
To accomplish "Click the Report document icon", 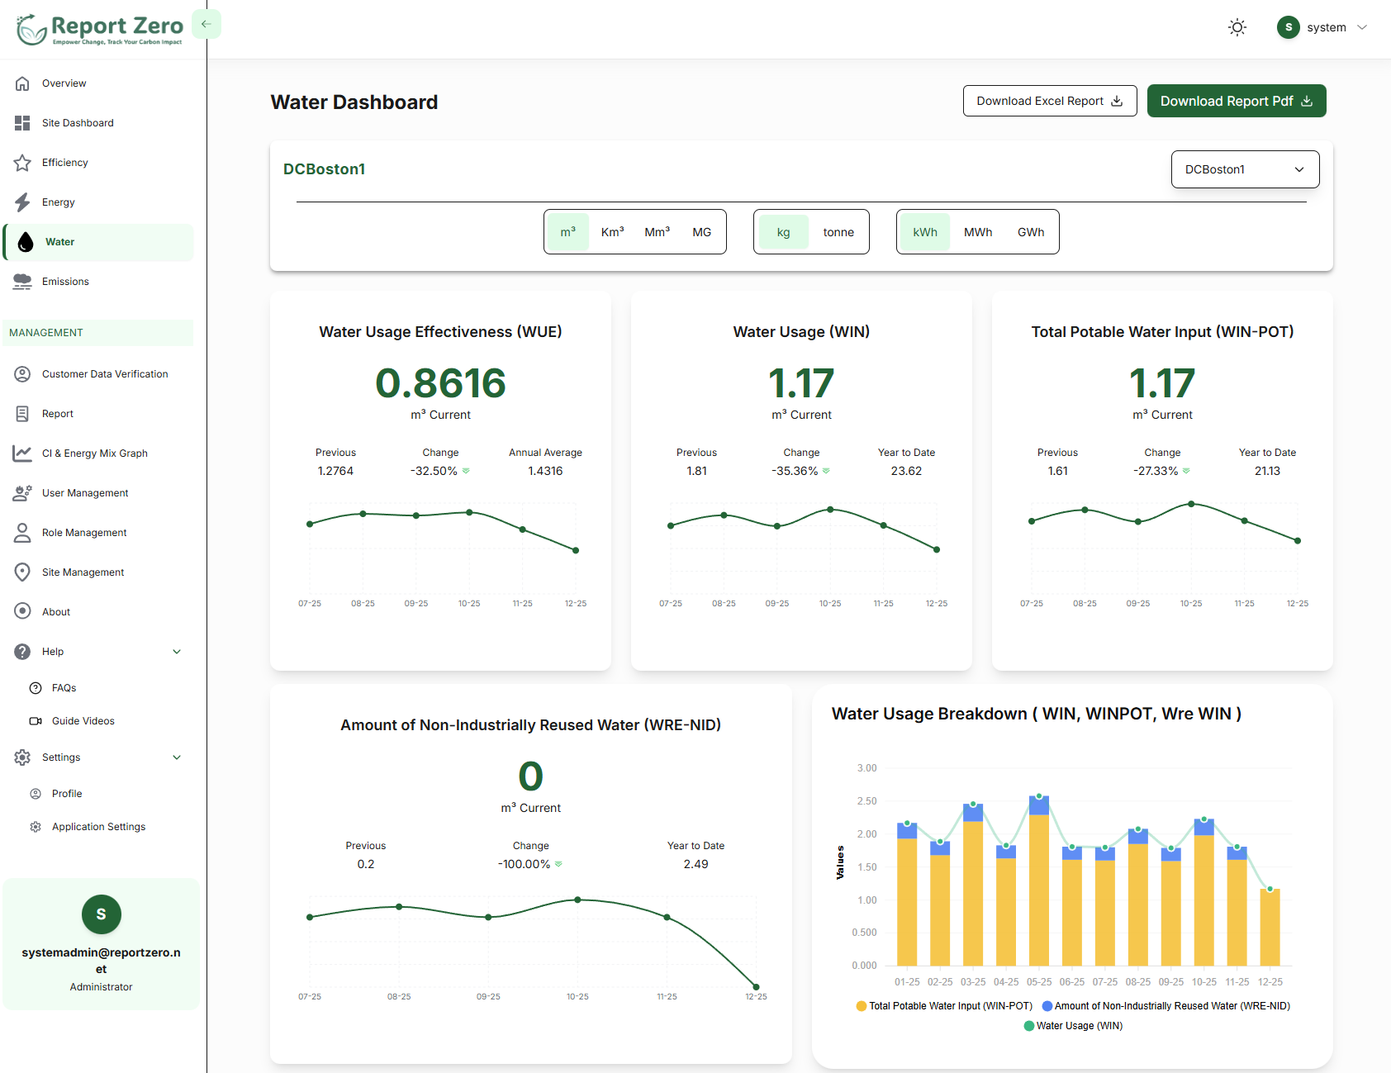I will [x=22, y=414].
